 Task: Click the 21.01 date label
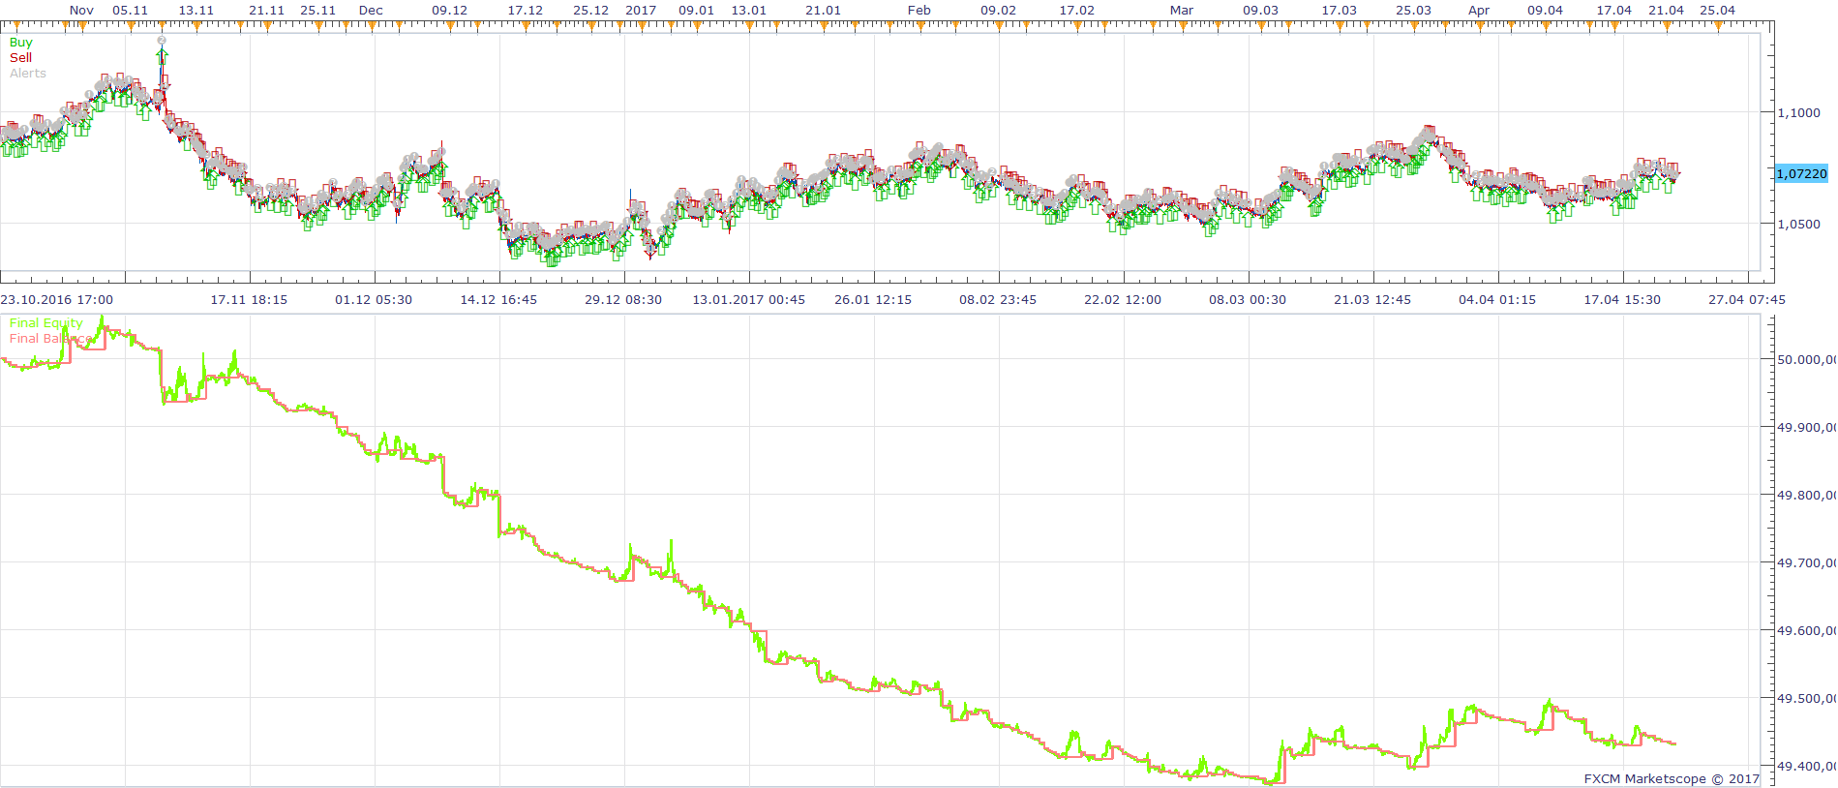(824, 11)
